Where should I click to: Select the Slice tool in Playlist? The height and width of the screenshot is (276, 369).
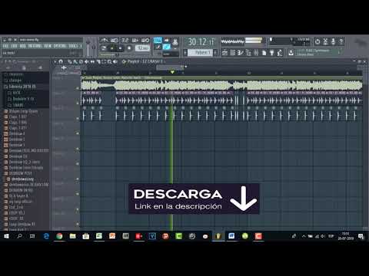[x=98, y=61]
